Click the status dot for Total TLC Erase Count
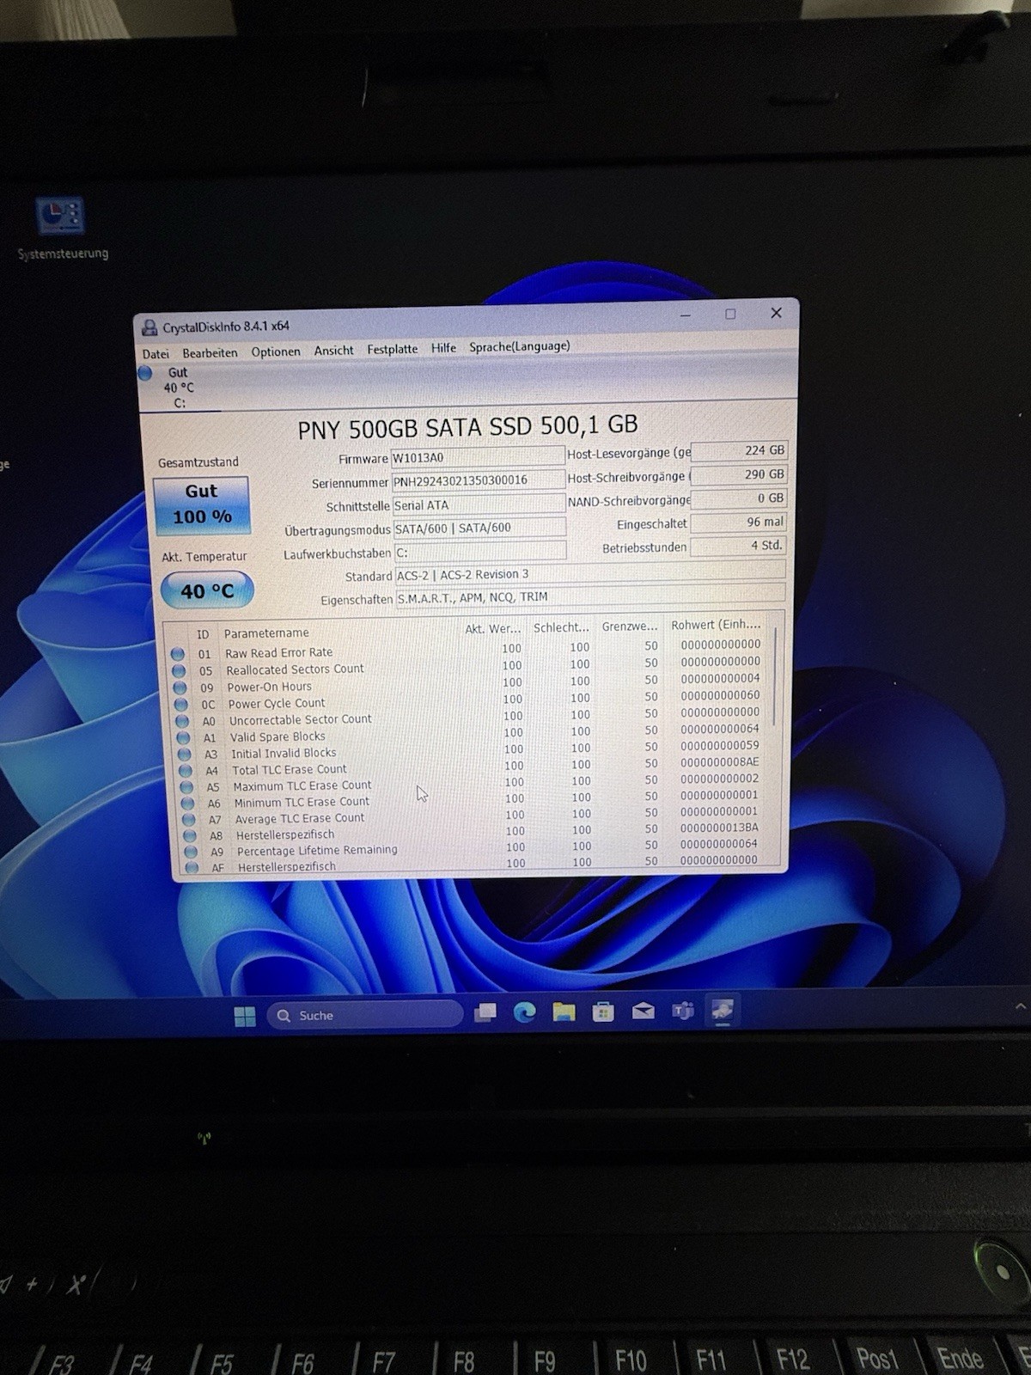The width and height of the screenshot is (1031, 1375). 186,771
